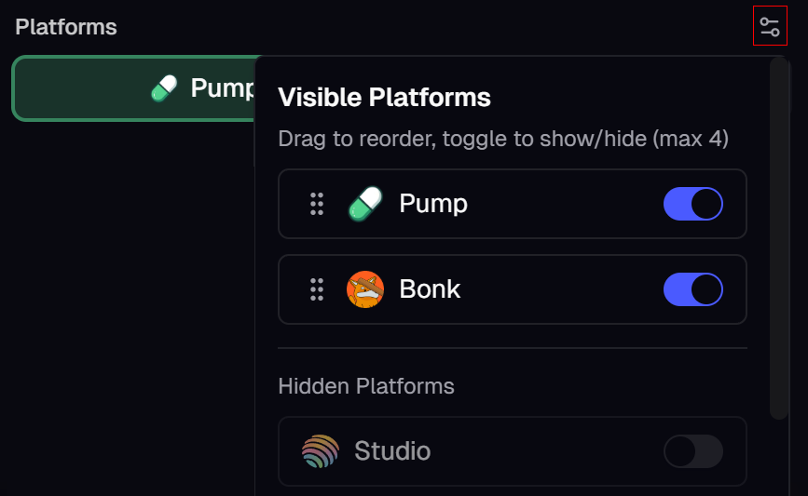Enable the Studio platform toggle
Image resolution: width=808 pixels, height=496 pixels.
tap(692, 452)
